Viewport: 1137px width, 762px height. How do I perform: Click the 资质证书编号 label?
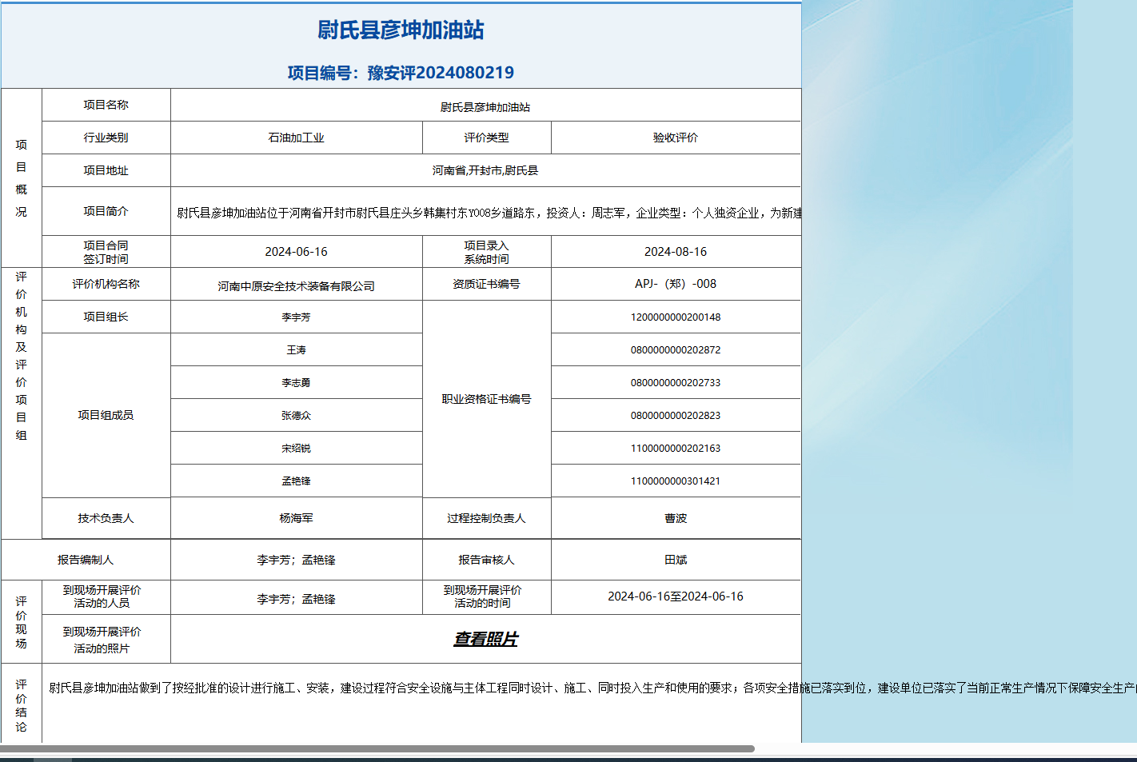(x=486, y=284)
